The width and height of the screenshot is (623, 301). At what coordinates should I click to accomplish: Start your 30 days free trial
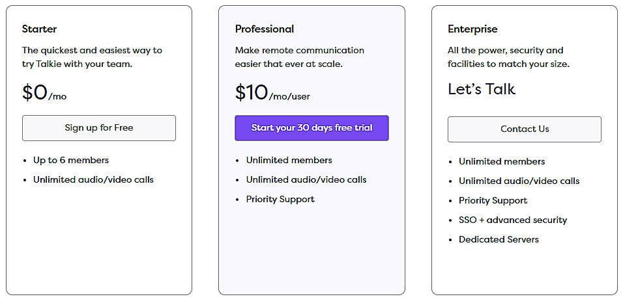point(311,128)
